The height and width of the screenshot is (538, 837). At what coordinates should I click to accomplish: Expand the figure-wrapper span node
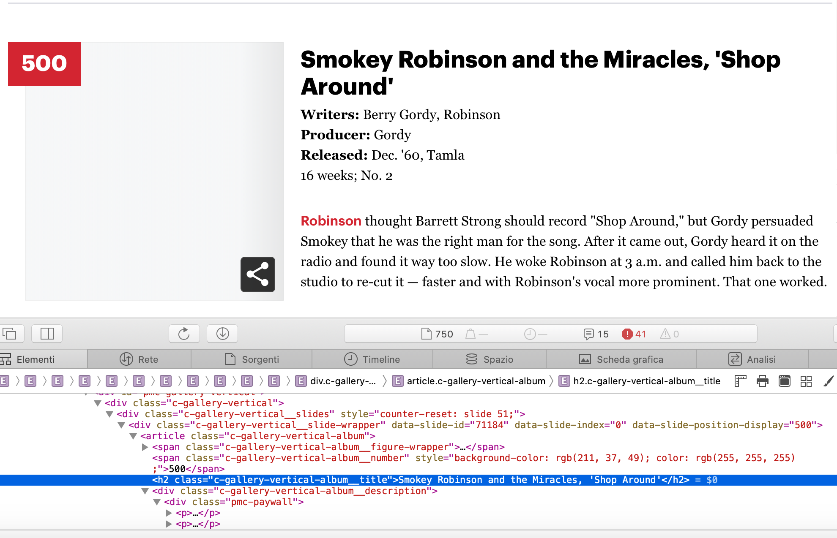[x=145, y=447]
